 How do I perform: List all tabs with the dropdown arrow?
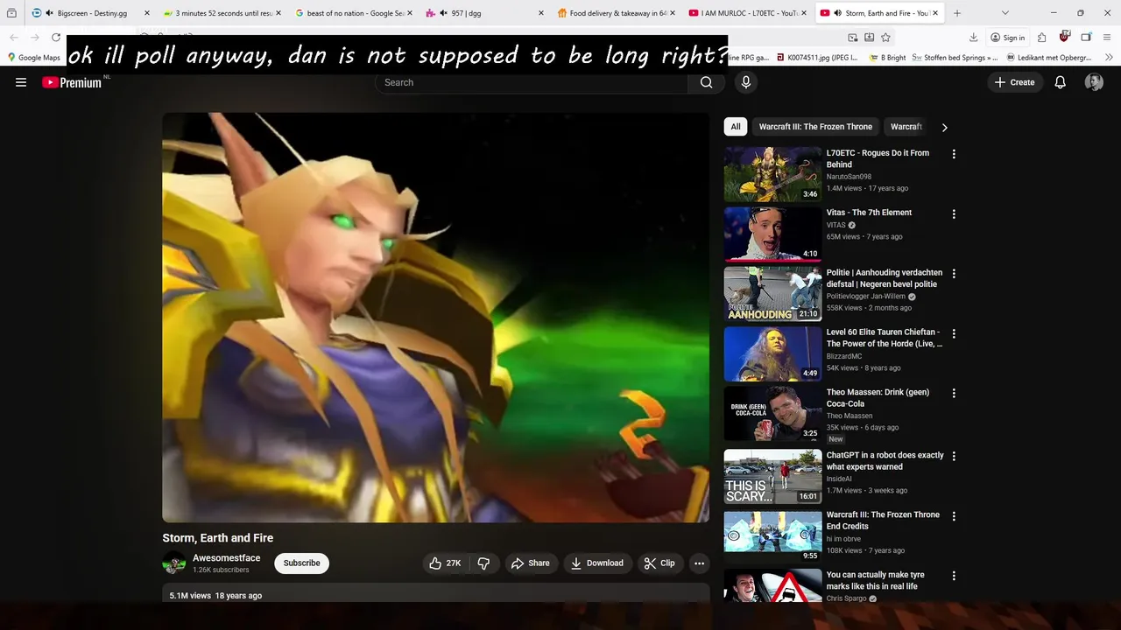coord(1005,13)
